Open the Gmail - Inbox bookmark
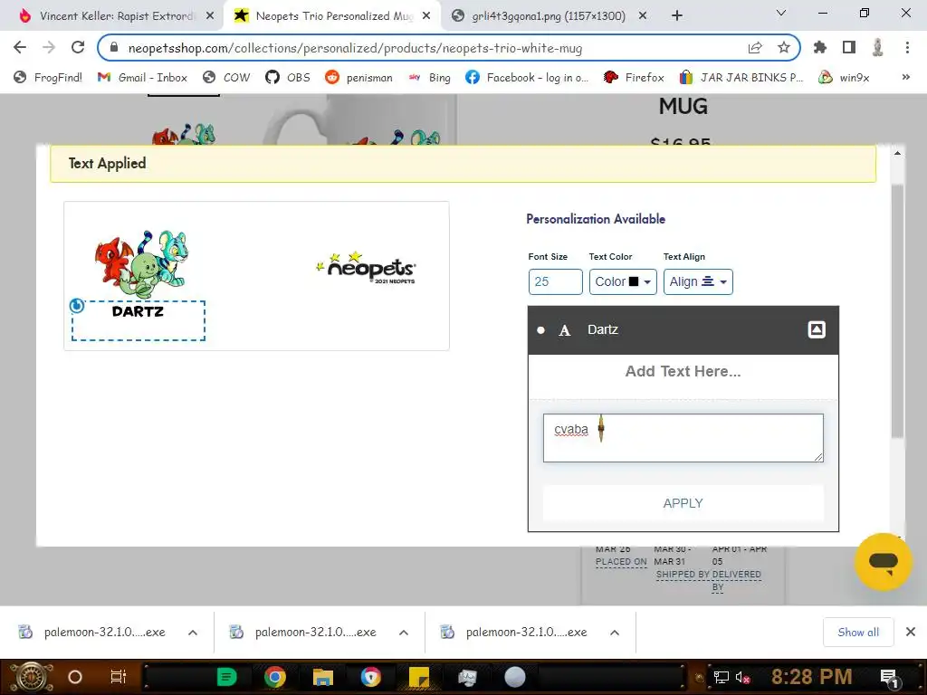 (142, 78)
